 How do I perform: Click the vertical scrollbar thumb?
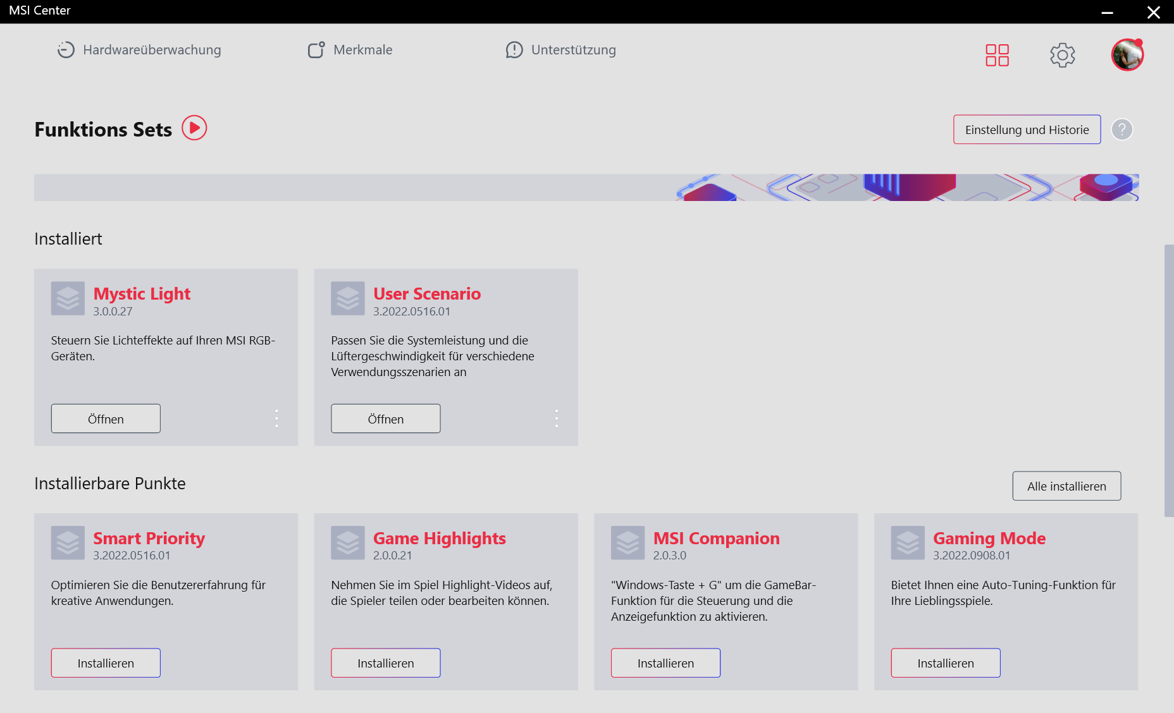coord(1169,381)
